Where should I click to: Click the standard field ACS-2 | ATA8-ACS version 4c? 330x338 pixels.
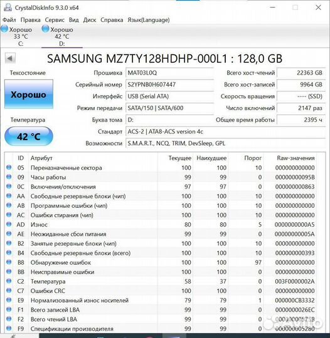226,131
